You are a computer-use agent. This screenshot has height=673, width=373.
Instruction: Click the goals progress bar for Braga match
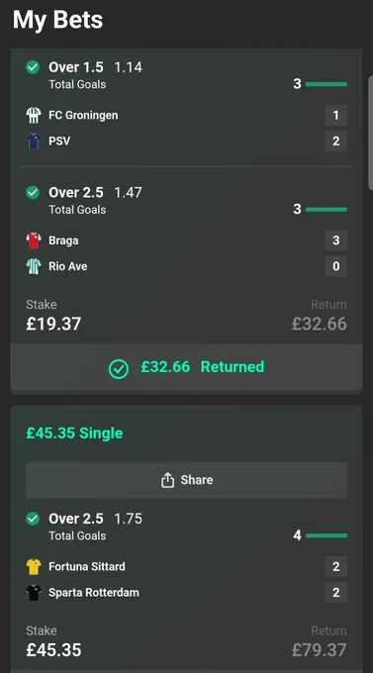[x=326, y=210]
